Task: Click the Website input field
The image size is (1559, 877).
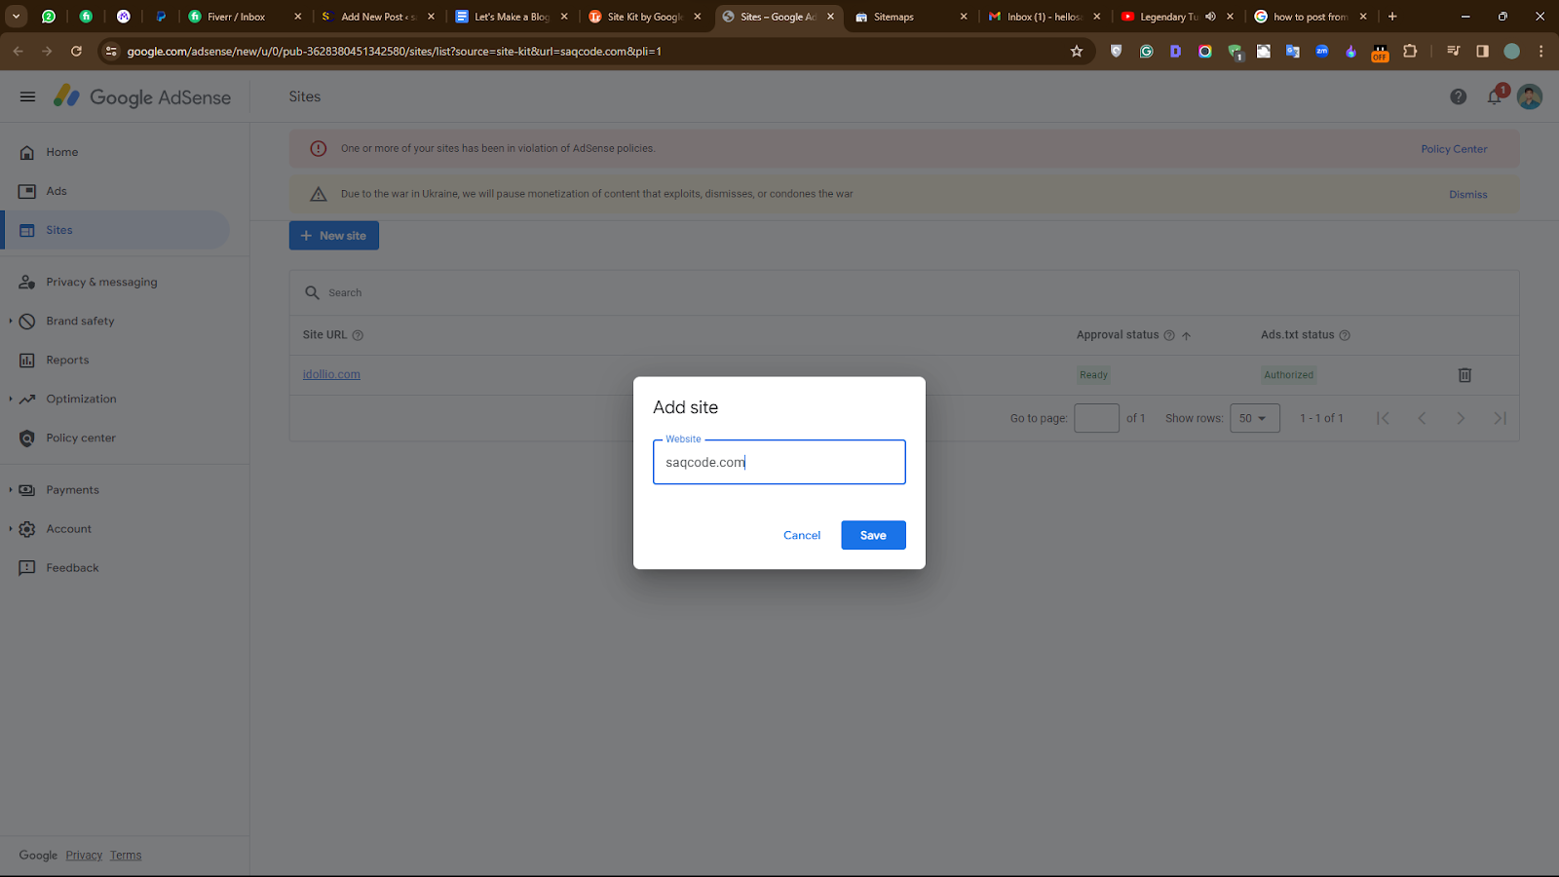Action: (779, 462)
